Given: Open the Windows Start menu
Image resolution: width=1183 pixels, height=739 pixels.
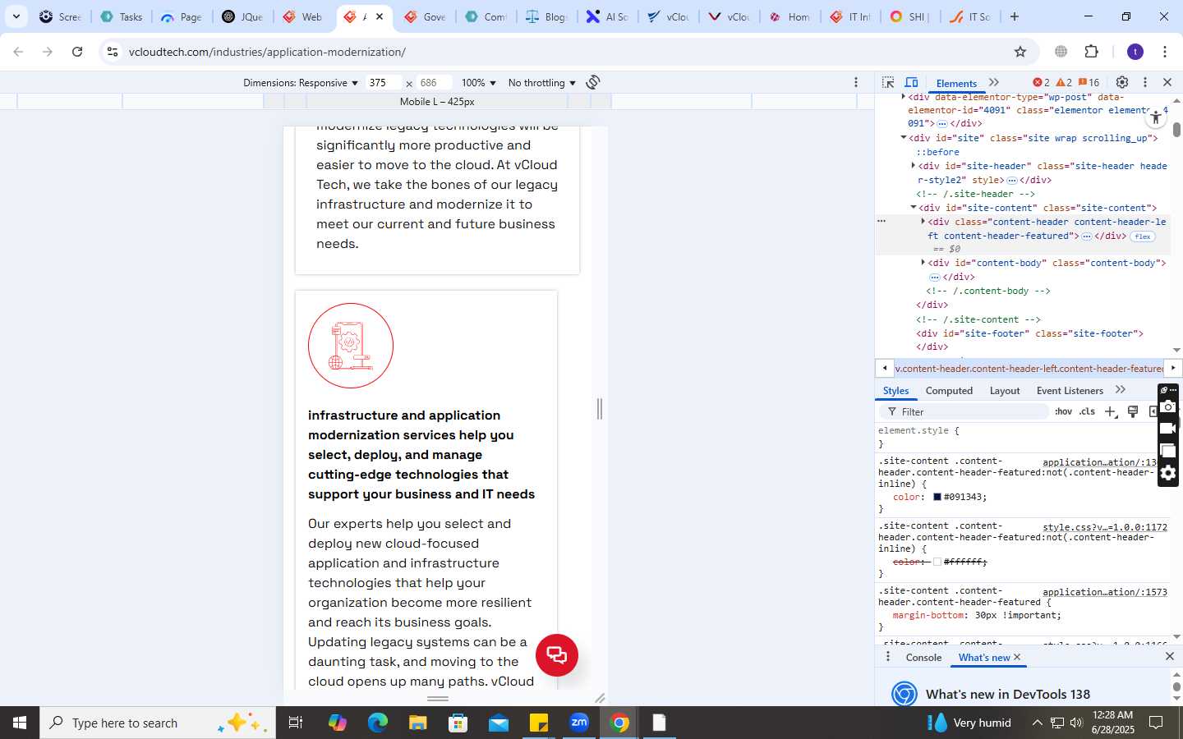Looking at the screenshot, I should point(20,723).
